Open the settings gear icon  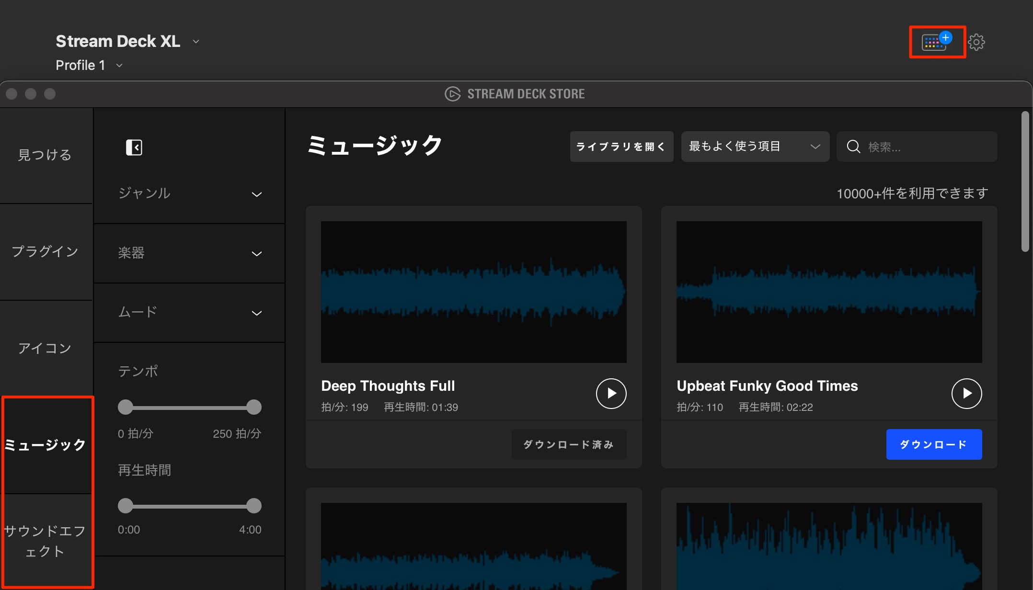tap(976, 42)
